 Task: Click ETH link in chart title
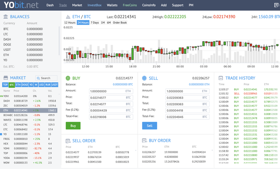point(76,17)
